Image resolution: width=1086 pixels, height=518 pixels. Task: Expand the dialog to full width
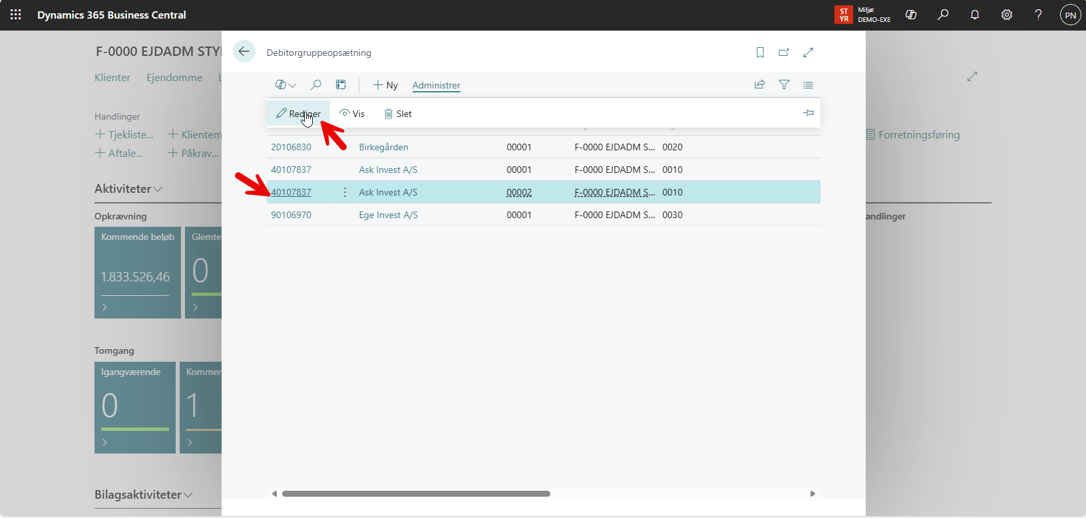pos(808,53)
